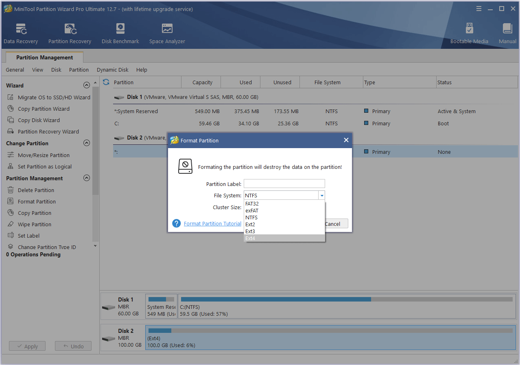Select the Ext4 100.0 GB block in the disk map
The image size is (520, 365).
pos(330,338)
